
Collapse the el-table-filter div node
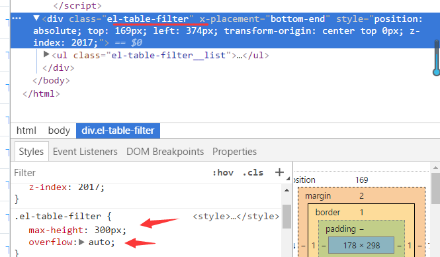click(36, 19)
